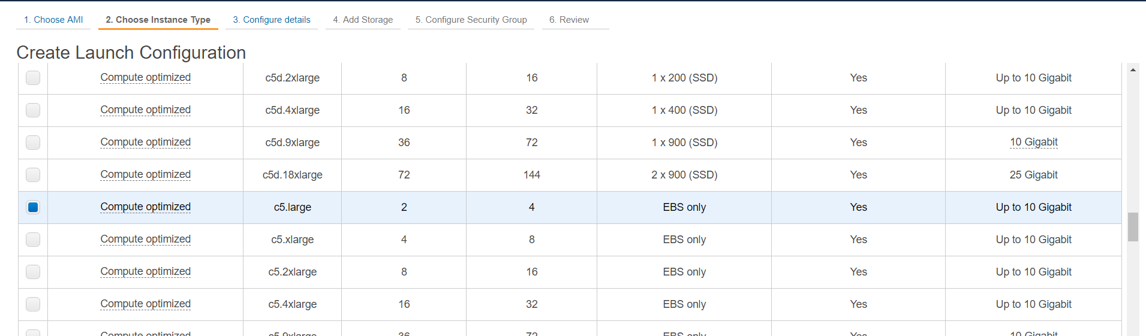Select the c5d.2xlarge instance checkbox
Image resolution: width=1146 pixels, height=336 pixels.
[33, 78]
